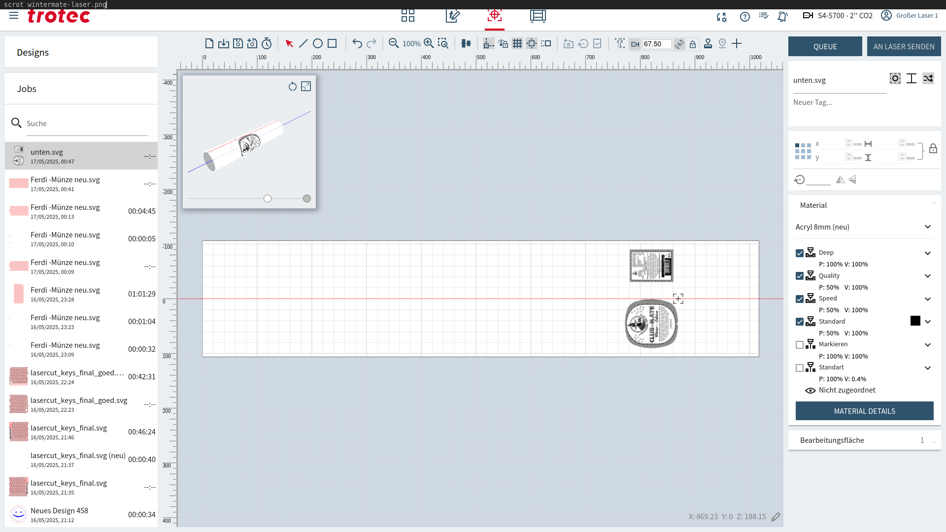Click the MATERIAL DETAILS button

point(865,411)
